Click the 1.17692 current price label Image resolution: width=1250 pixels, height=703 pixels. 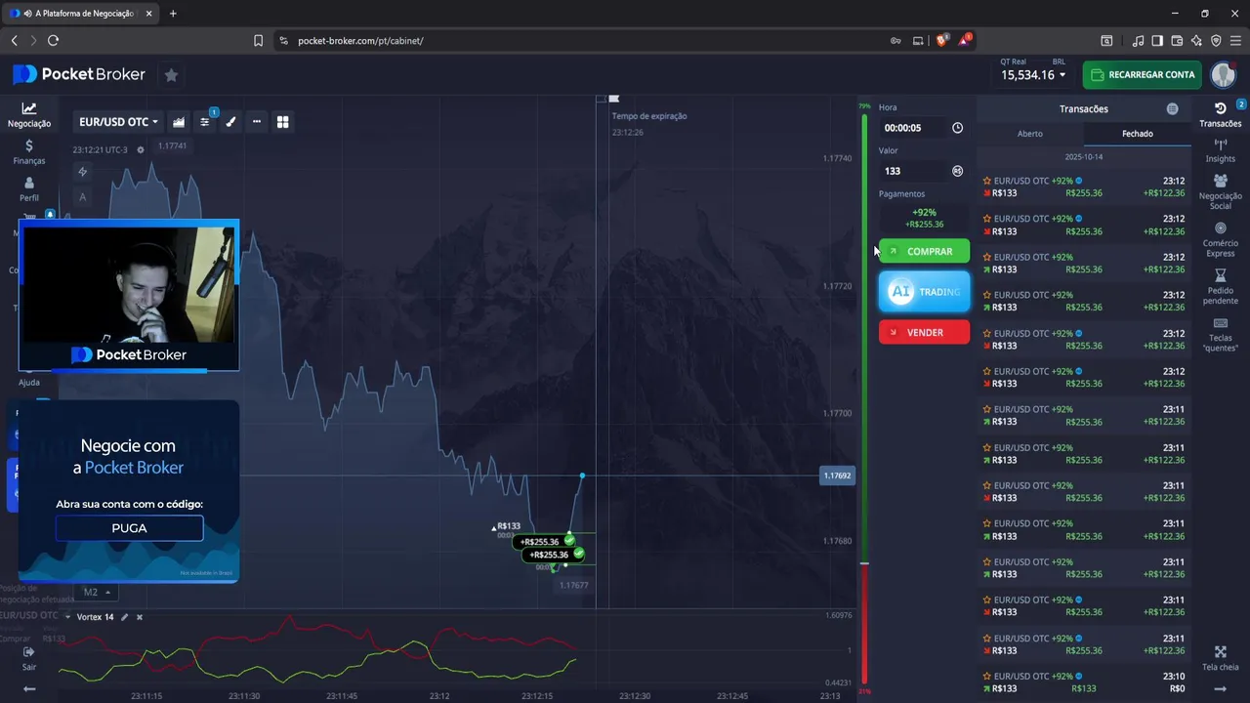coord(837,476)
